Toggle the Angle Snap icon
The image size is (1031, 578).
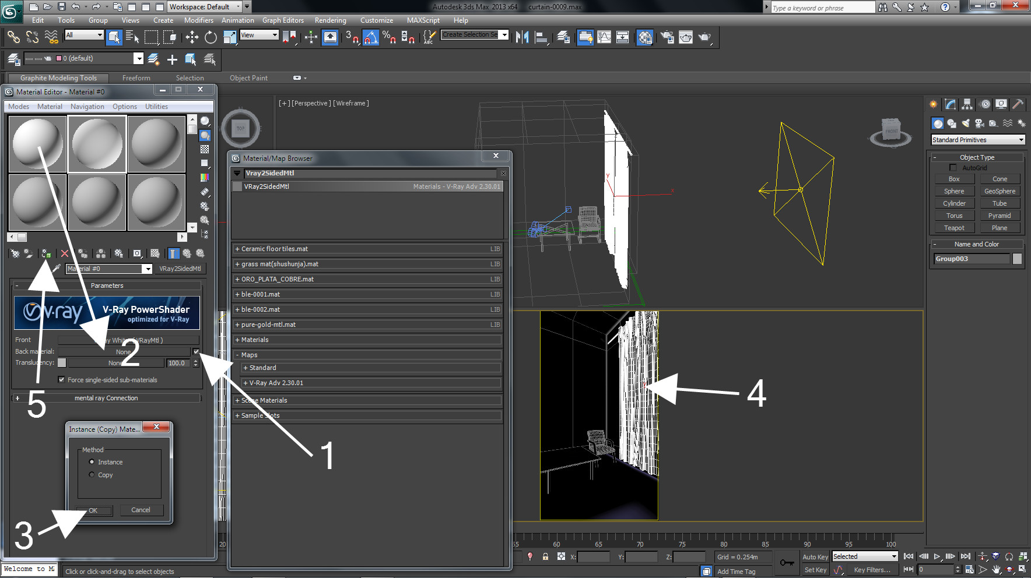(371, 37)
